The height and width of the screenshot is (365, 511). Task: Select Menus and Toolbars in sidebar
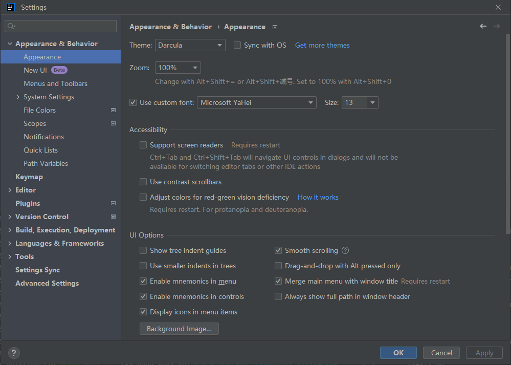55,83
